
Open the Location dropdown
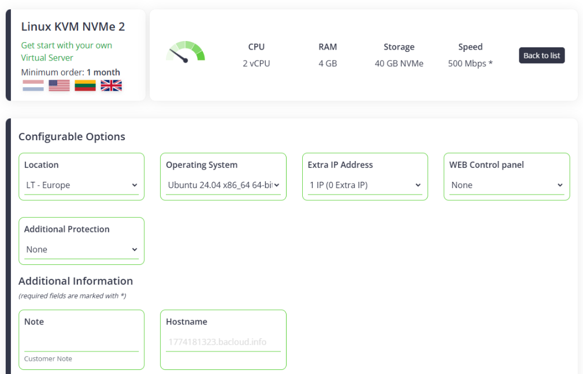click(x=81, y=185)
